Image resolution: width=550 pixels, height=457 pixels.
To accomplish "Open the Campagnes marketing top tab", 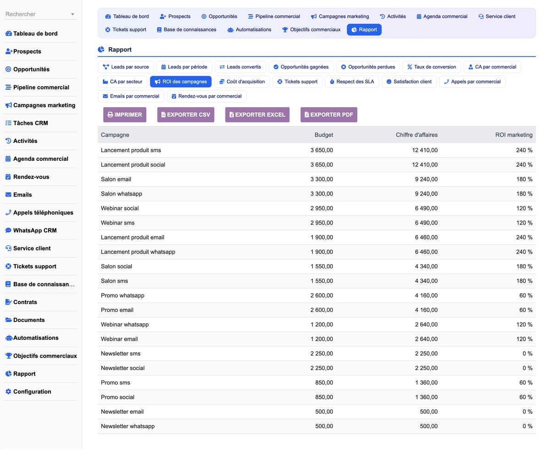I will (340, 16).
